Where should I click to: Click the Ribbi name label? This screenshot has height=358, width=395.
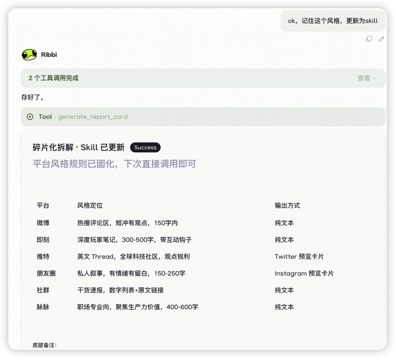(x=49, y=55)
